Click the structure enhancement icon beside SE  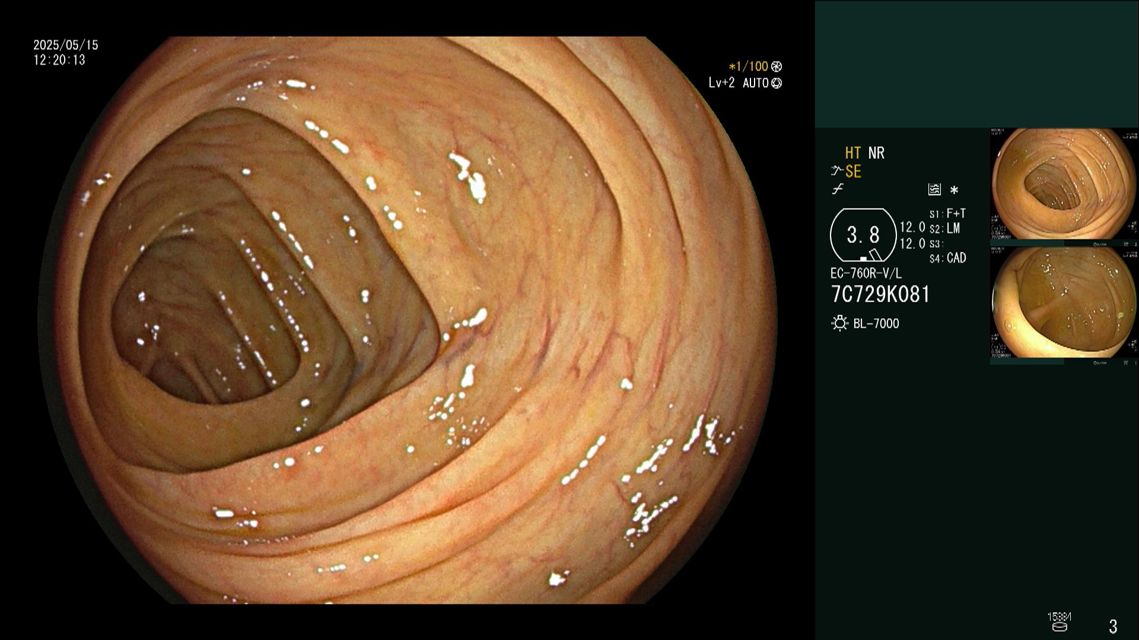pyautogui.click(x=837, y=171)
